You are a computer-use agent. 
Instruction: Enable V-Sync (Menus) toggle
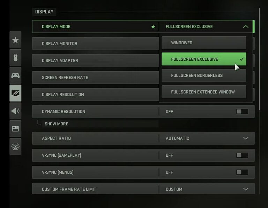242,172
